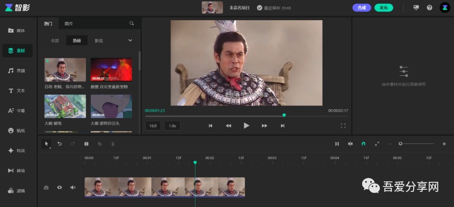
Task: Click the split clip tool icon
Action: pyautogui.click(x=86, y=144)
